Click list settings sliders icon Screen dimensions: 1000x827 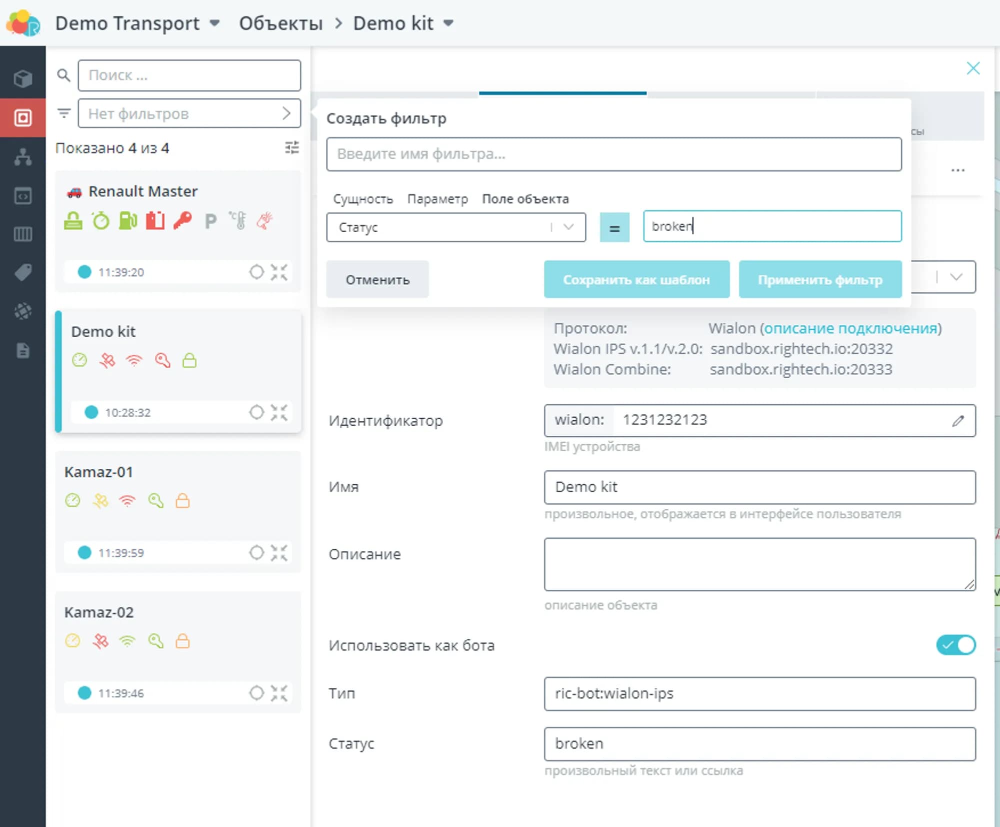pyautogui.click(x=292, y=148)
